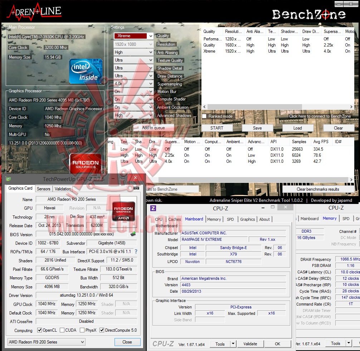
Task: Click the CPU-Z purple Z title icon
Action: [x=153, y=208]
